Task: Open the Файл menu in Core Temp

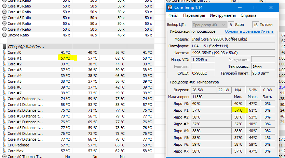Action: 173,15
